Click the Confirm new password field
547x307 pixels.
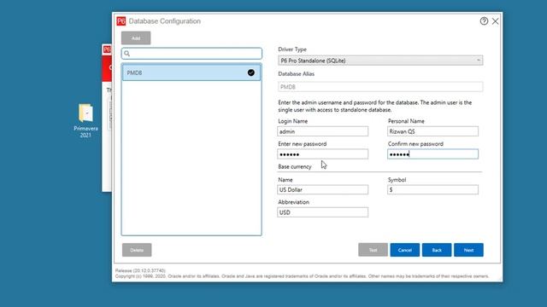pos(433,154)
